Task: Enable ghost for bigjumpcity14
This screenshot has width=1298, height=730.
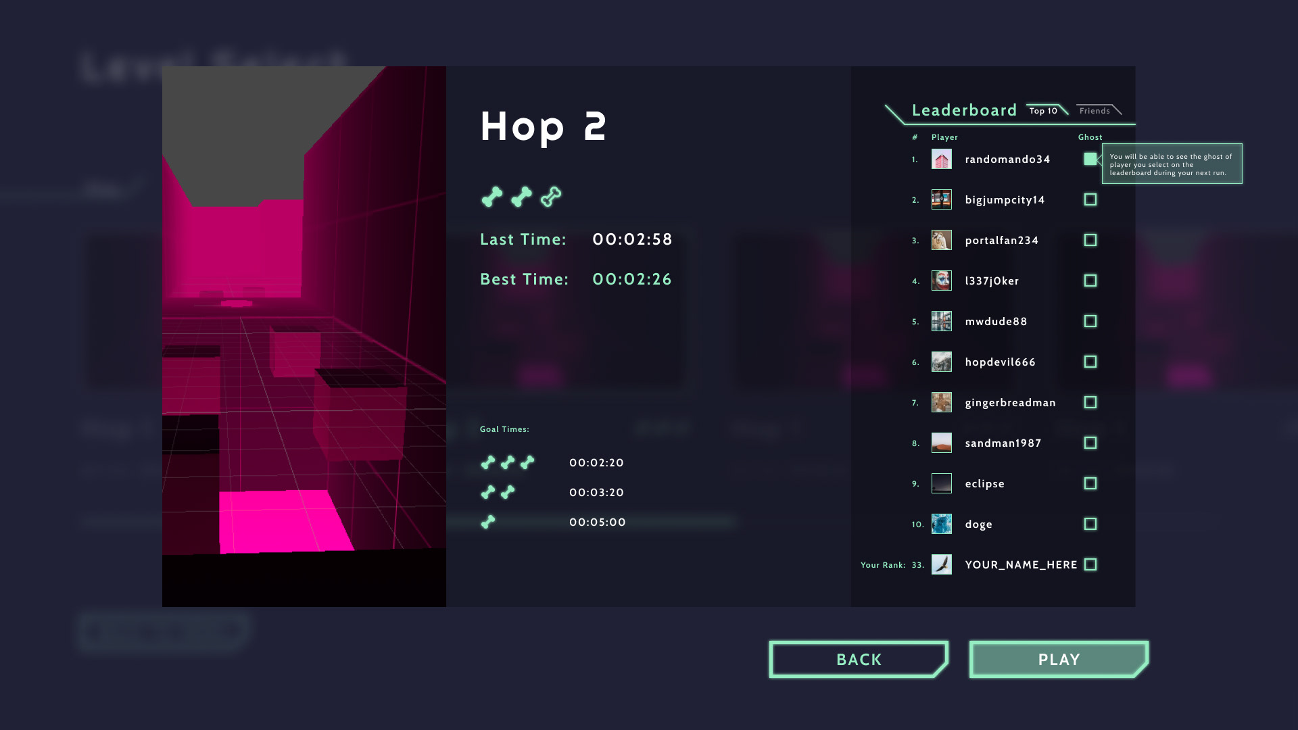Action: 1090,199
